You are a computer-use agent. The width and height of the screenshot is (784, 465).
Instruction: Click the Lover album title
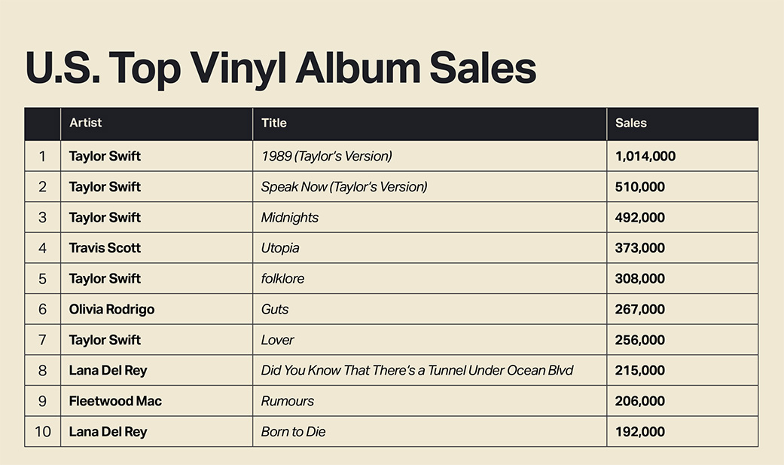click(x=277, y=340)
